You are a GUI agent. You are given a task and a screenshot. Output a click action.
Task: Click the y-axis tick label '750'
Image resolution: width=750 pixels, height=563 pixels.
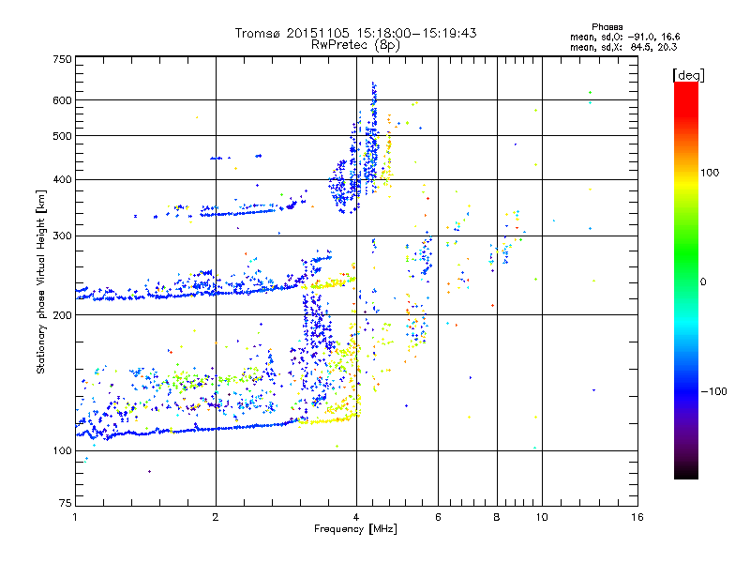(62, 59)
